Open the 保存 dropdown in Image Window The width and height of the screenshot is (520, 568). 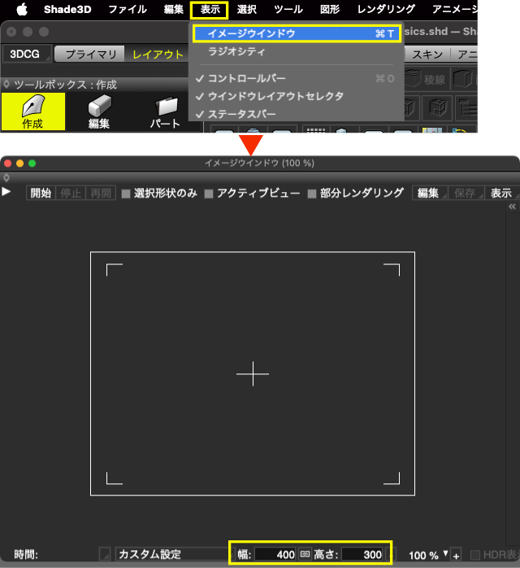tap(466, 193)
